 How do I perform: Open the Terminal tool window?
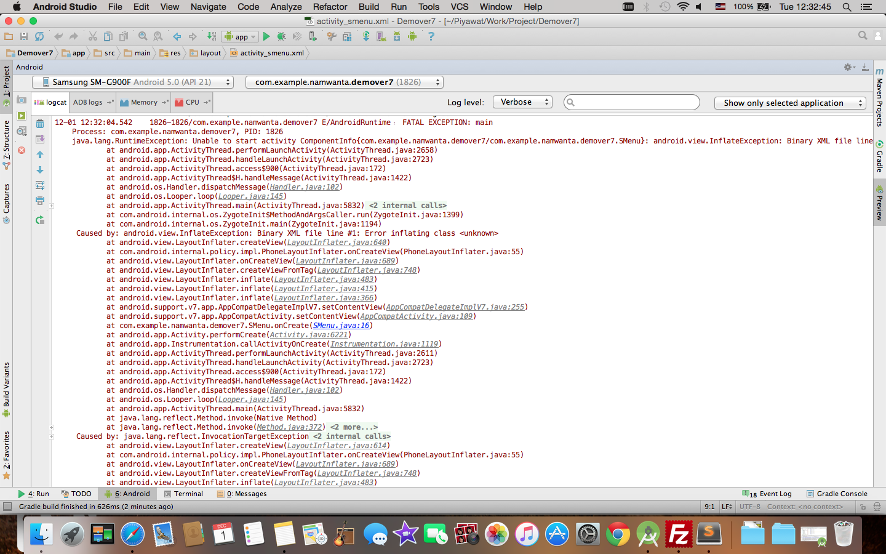(x=183, y=494)
